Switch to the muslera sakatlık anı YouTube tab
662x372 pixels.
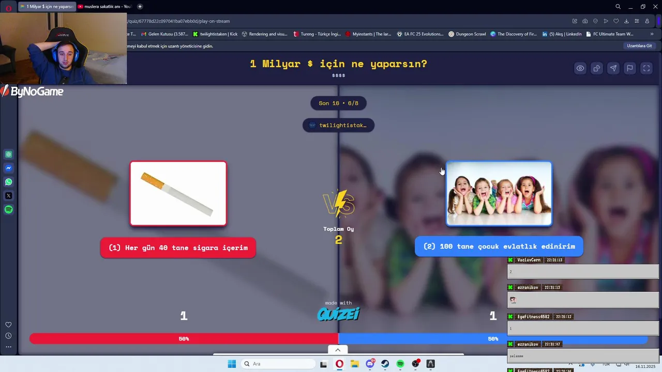tap(105, 7)
